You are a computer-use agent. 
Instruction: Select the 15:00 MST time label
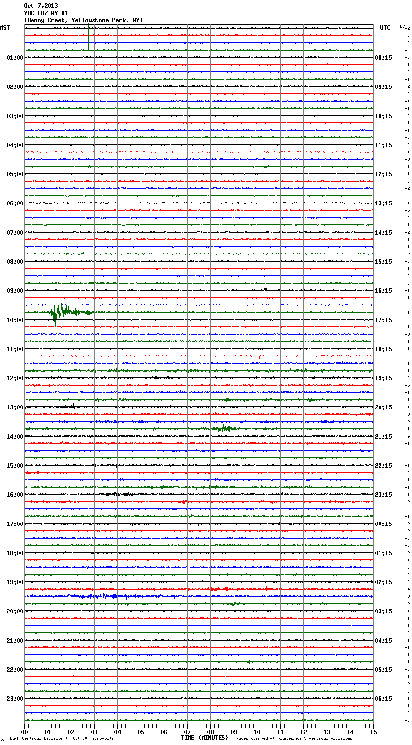pyautogui.click(x=15, y=466)
